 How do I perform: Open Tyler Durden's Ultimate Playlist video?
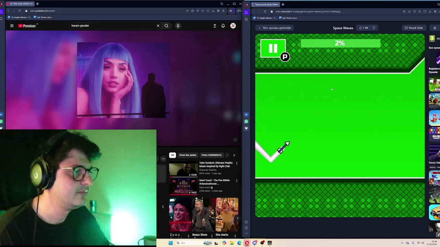pyautogui.click(x=183, y=169)
